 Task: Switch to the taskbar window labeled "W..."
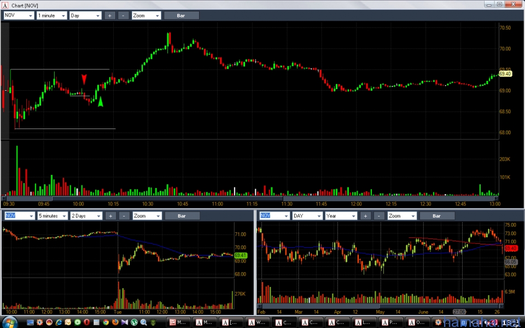pyautogui.click(x=257, y=322)
